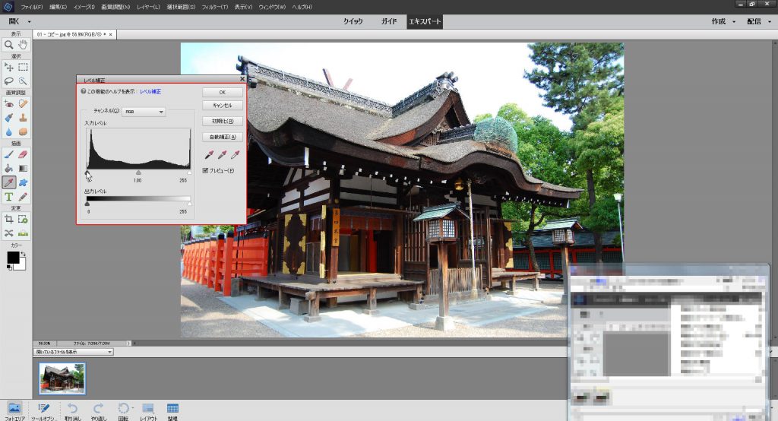Pick the Lasso selection tool
This screenshot has width=778, height=421.
pyautogui.click(x=9, y=80)
